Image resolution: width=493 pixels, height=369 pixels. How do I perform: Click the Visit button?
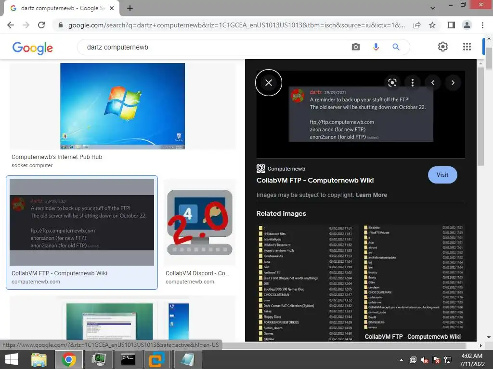coord(442,175)
